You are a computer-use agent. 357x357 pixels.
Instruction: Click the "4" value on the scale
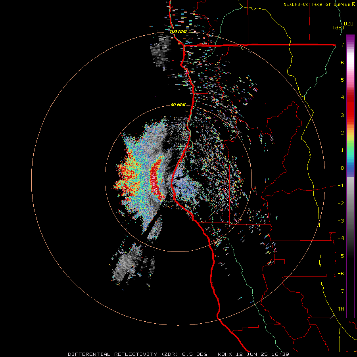pos(342,98)
